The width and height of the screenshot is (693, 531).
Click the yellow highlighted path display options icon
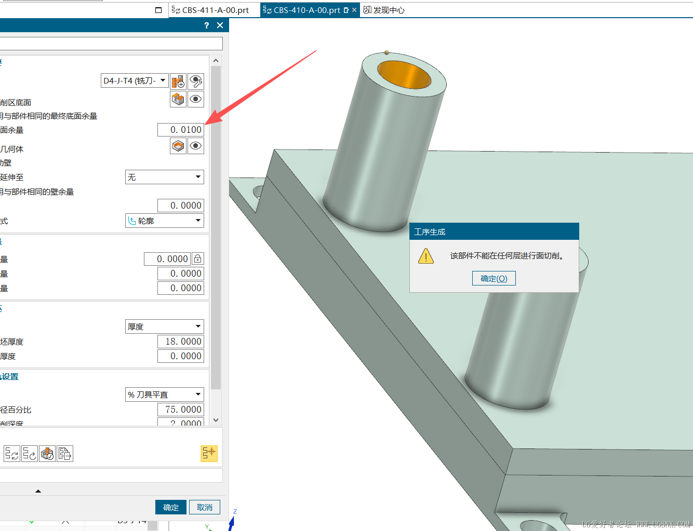click(x=209, y=453)
